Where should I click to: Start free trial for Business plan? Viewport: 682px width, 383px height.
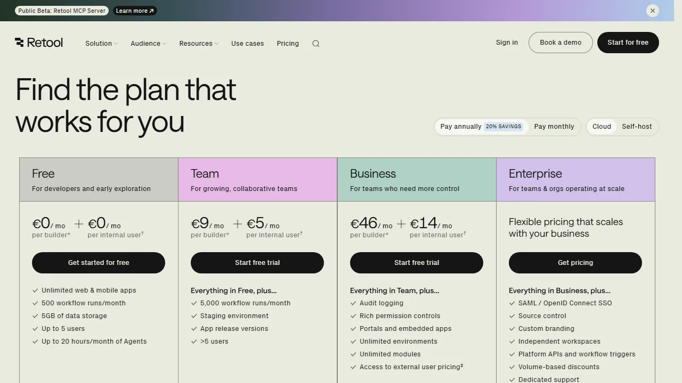[x=417, y=263]
